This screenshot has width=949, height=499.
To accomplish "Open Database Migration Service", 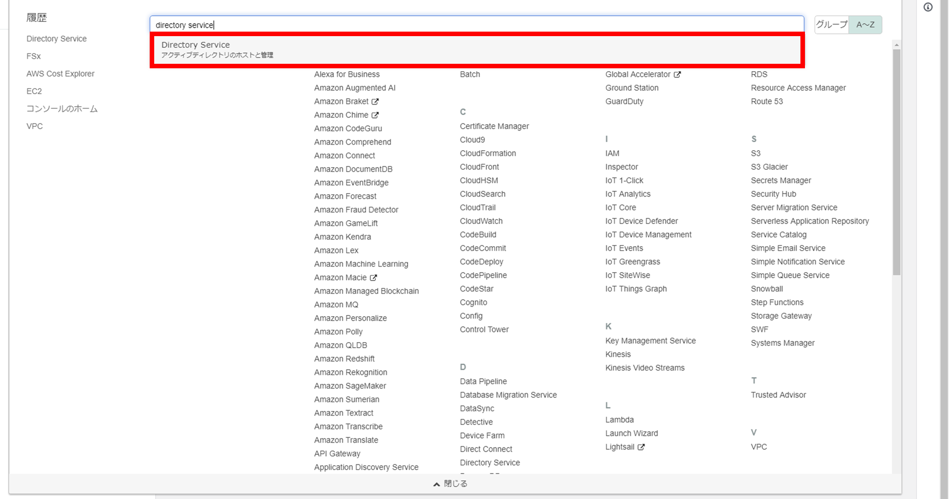I will [508, 395].
